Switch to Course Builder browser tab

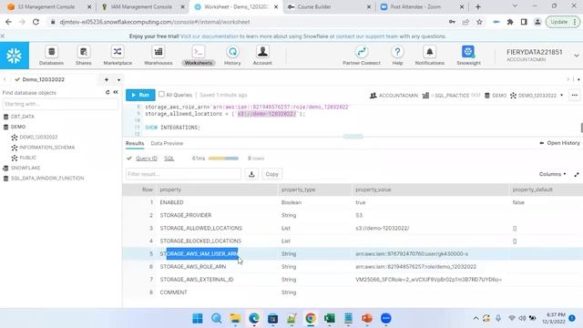(x=329, y=6)
